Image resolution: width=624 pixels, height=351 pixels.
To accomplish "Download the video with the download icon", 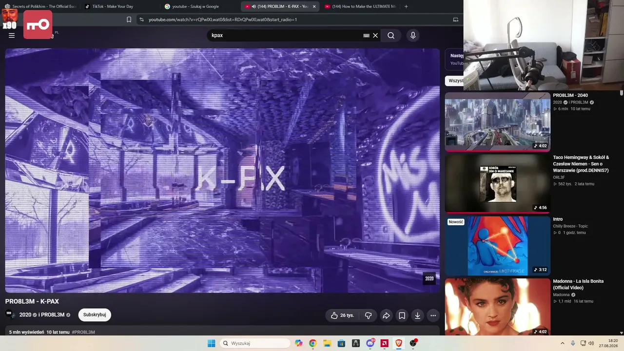I will pos(417,315).
